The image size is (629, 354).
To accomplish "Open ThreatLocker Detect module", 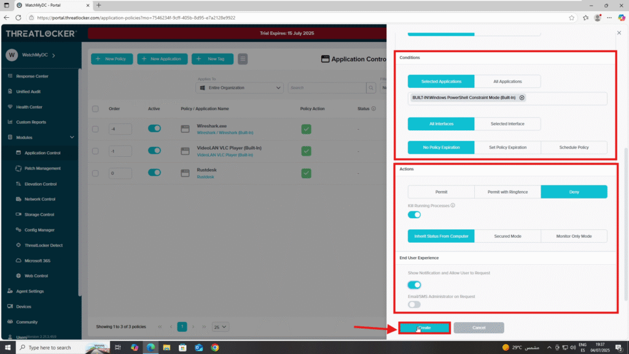I will pyautogui.click(x=44, y=245).
